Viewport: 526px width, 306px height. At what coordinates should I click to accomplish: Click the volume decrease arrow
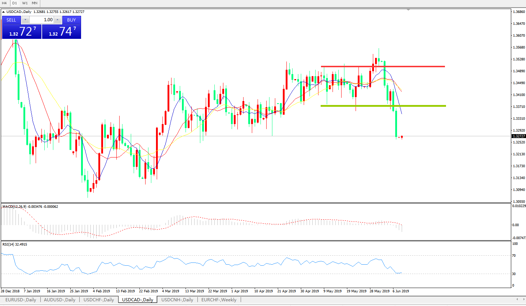pos(25,20)
